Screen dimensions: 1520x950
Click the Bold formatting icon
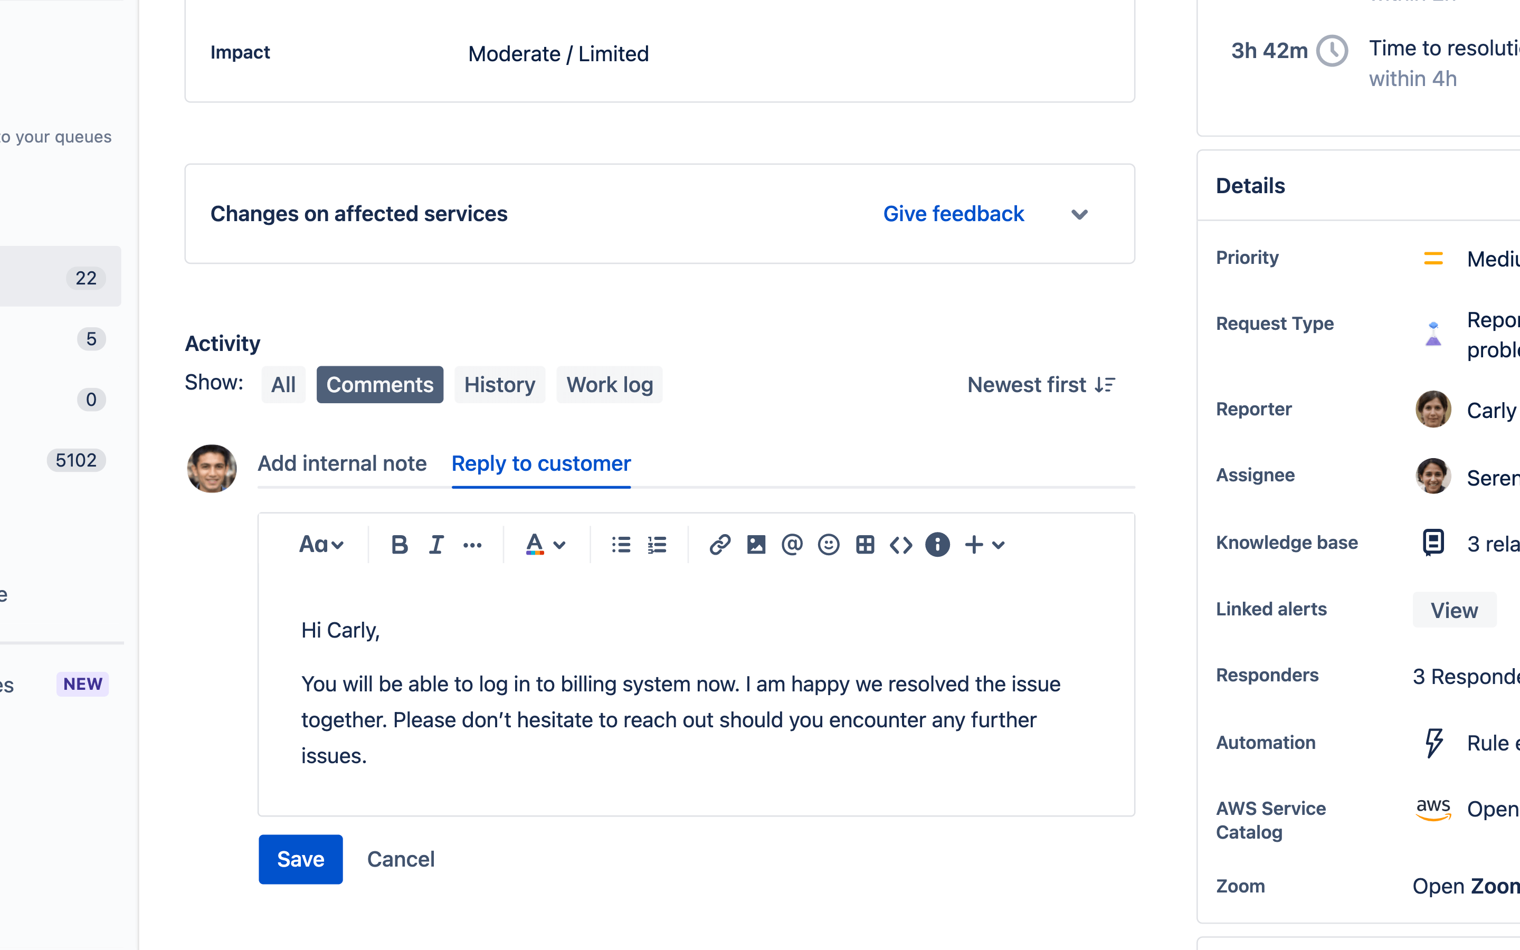point(400,544)
